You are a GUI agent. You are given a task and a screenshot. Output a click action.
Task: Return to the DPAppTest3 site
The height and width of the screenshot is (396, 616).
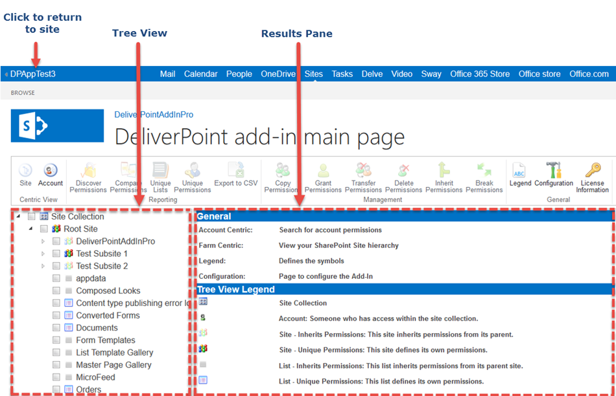[x=32, y=74]
